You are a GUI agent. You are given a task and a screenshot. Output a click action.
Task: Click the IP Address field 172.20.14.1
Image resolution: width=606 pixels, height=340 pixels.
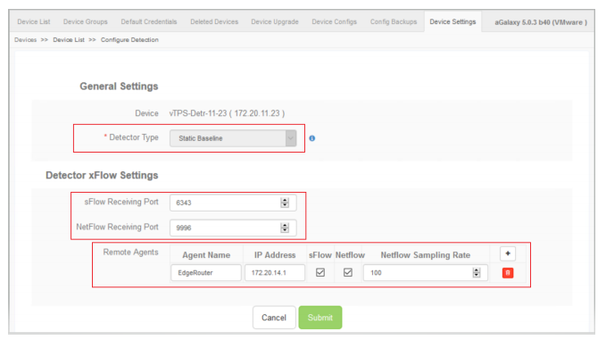(x=275, y=273)
